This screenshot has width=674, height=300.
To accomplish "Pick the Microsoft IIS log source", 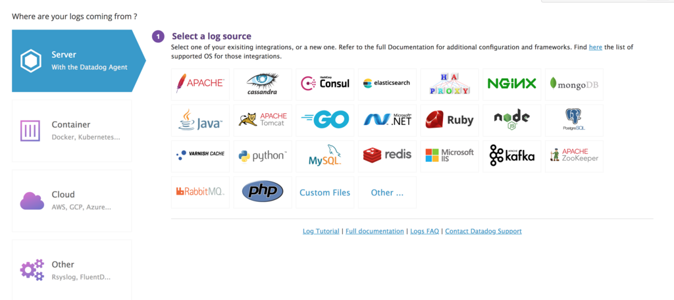I will coord(450,157).
